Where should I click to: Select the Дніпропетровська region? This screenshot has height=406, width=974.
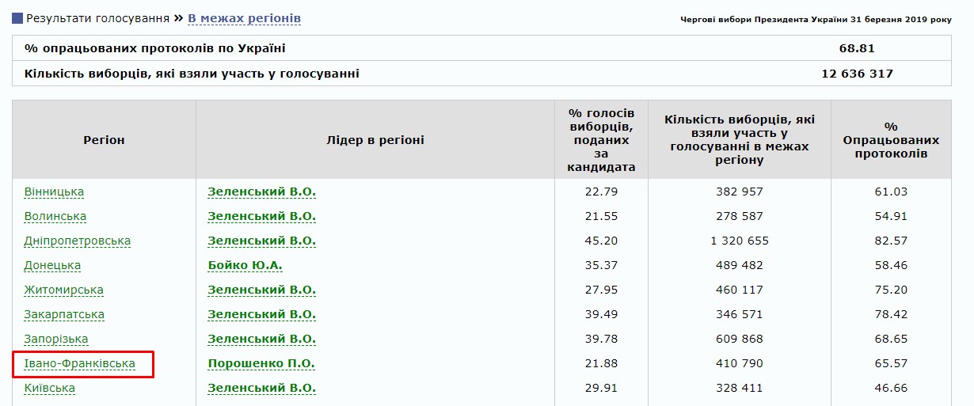click(x=78, y=241)
